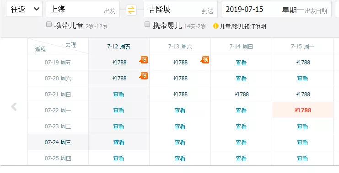This screenshot has height=173, width=339.
Task: Click 查看 for 7-14 and 07-19
Action: coord(241,63)
